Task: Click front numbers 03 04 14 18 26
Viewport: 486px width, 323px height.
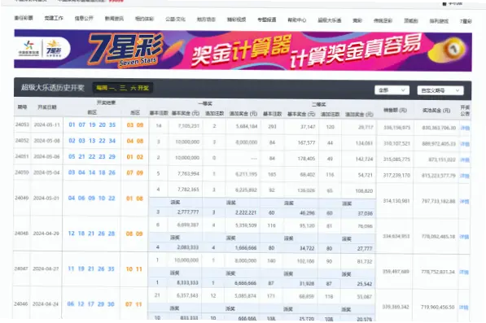Action: (92, 172)
